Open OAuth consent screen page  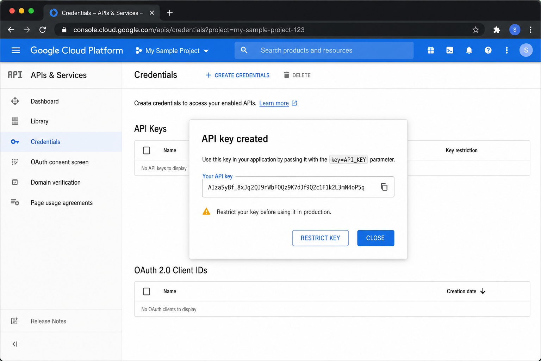click(61, 162)
